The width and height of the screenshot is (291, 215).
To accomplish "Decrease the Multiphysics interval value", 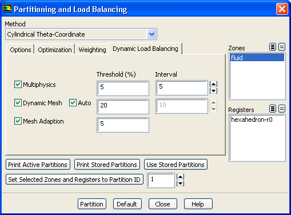I will (x=213, y=91).
